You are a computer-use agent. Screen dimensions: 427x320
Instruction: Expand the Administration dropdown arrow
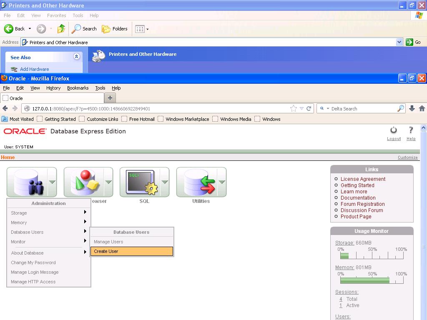(x=52, y=182)
